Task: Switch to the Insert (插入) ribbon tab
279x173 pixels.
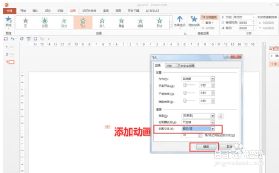Action: point(36,11)
